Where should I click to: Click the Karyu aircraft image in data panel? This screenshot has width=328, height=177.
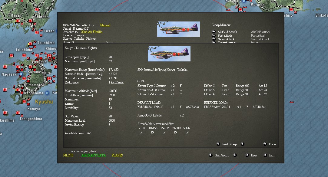click(169, 54)
